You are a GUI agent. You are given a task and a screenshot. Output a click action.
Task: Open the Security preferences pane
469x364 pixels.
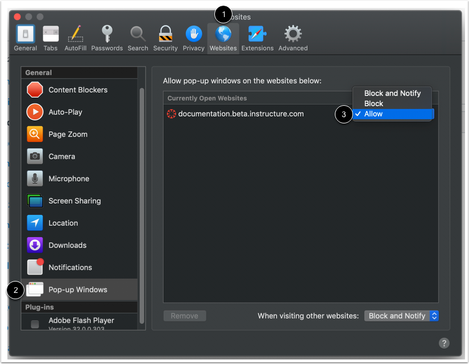coord(165,37)
